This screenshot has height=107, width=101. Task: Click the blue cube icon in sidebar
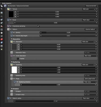point(2,43)
